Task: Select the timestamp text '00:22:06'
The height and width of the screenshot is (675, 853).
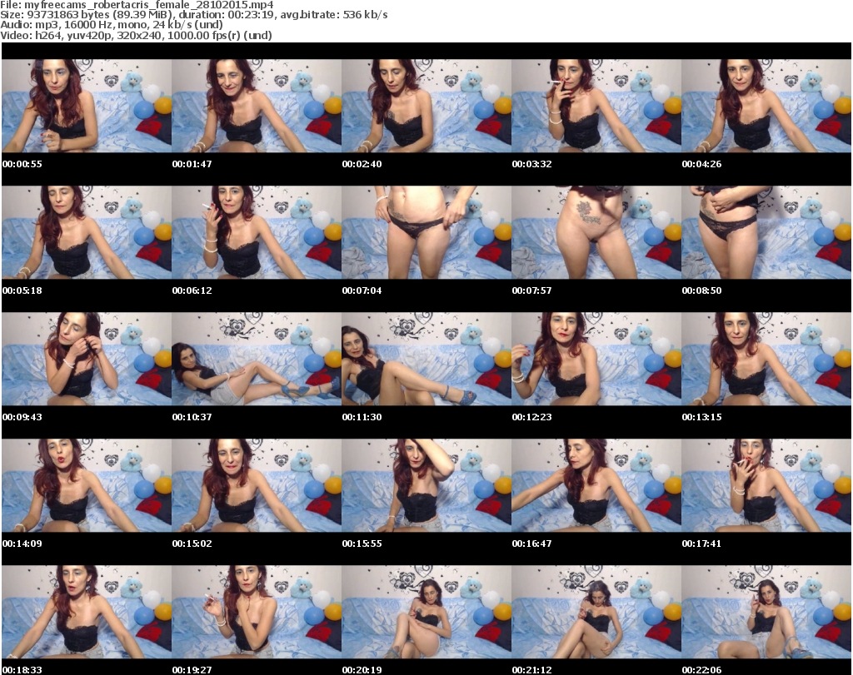Action: point(701,670)
